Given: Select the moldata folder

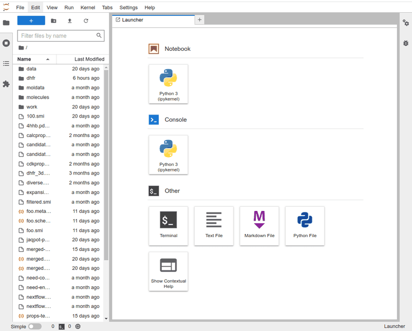Looking at the screenshot, I should [x=59, y=88].
